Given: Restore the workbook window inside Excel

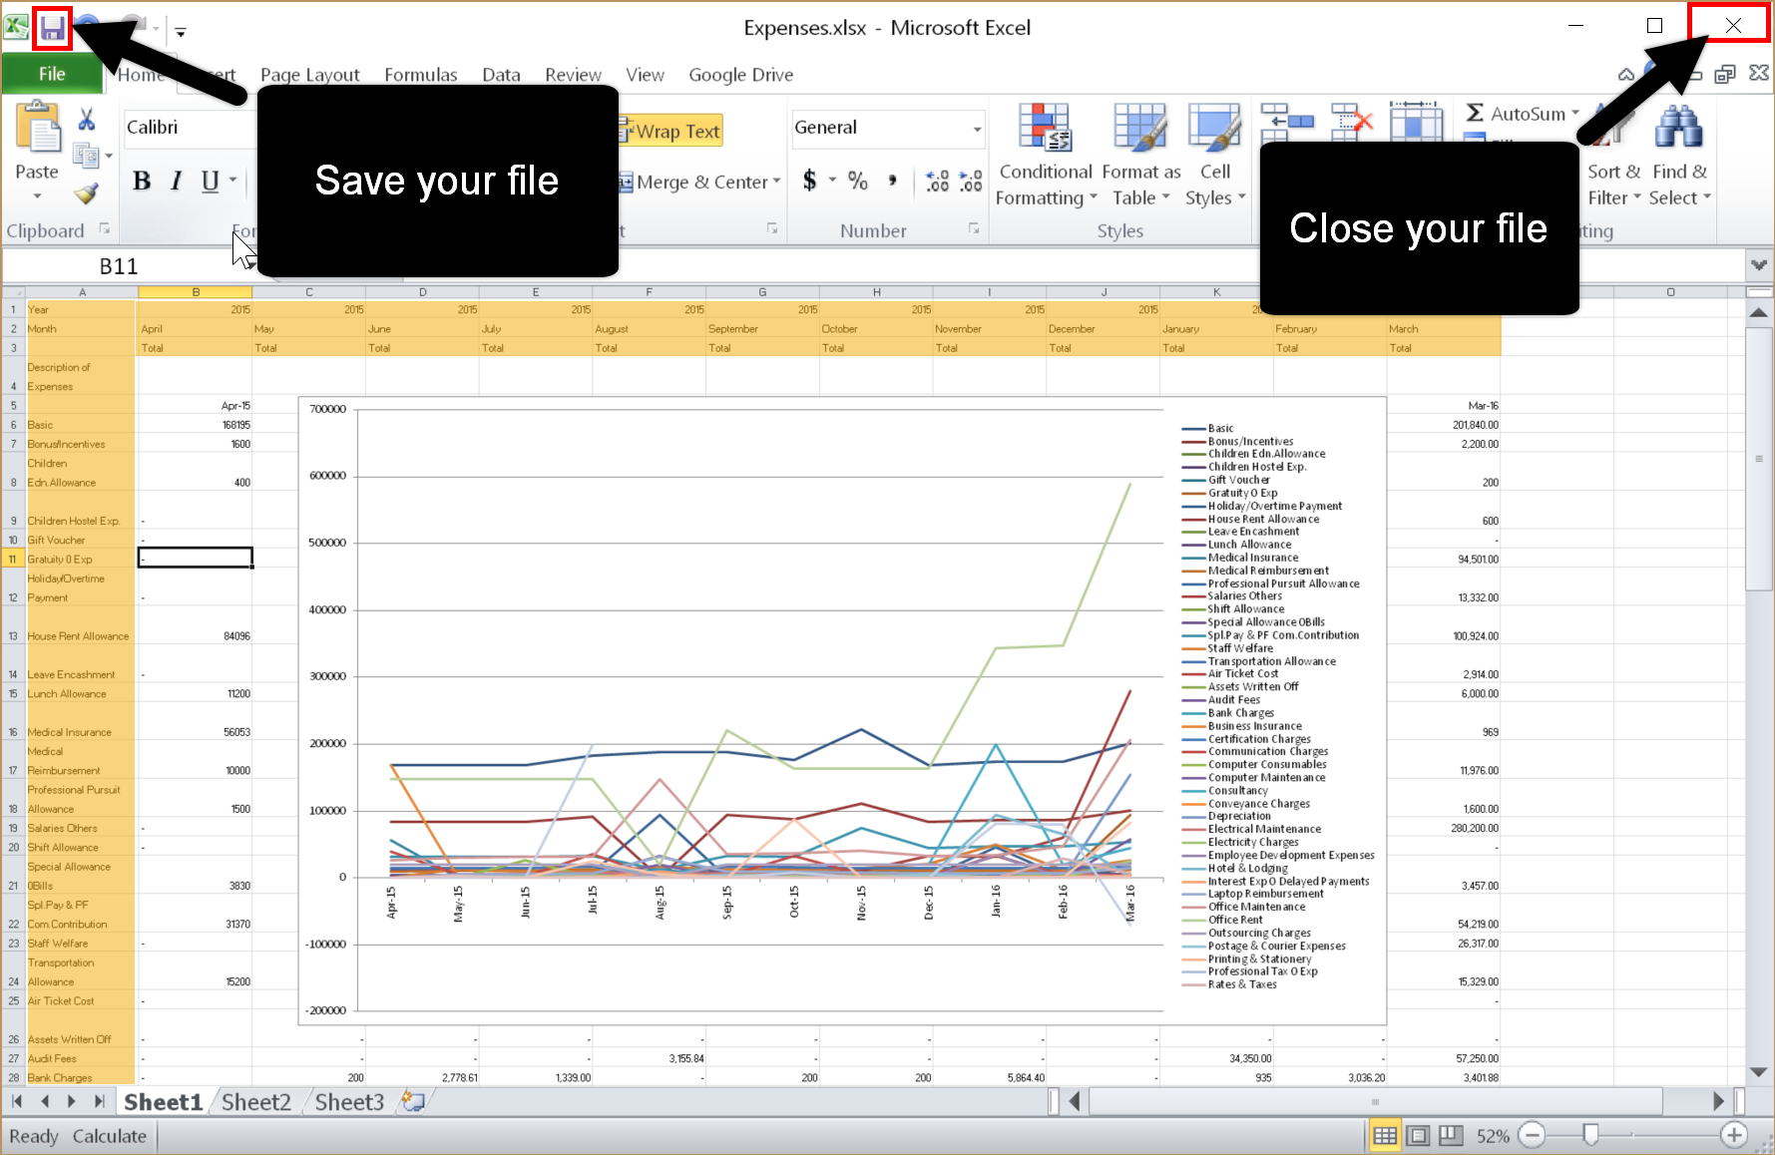Looking at the screenshot, I should (x=1724, y=75).
